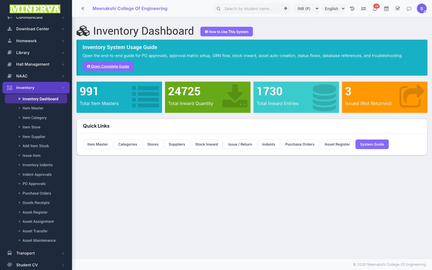Click Suppliers quick link
The image size is (432, 270).
click(177, 144)
